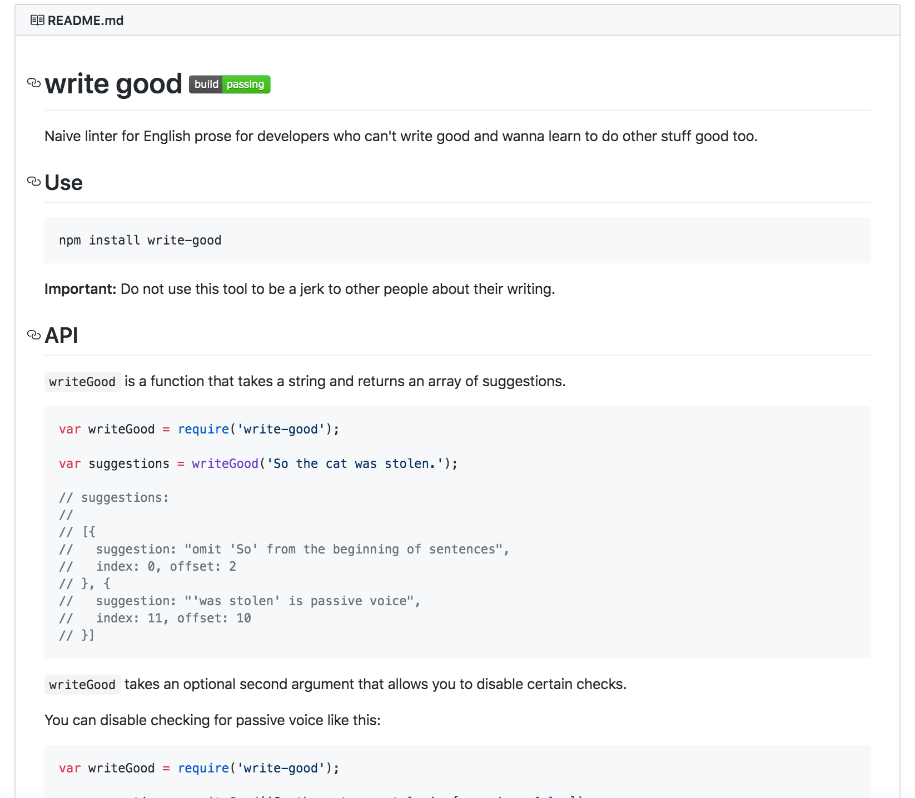Click the writeGood inline code about optional argument

pyautogui.click(x=82, y=685)
